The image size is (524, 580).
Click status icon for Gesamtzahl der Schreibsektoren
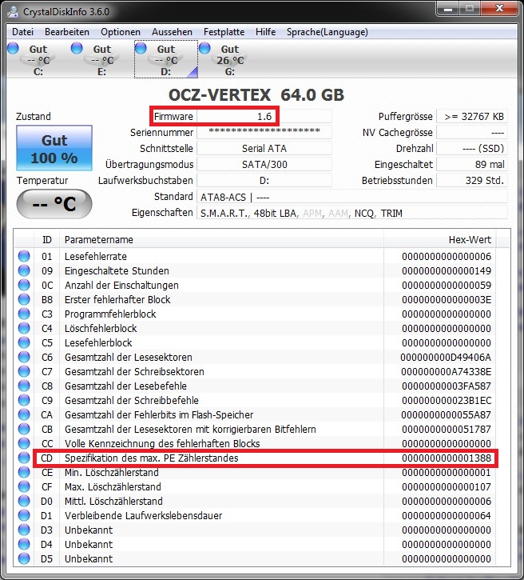pyautogui.click(x=24, y=371)
